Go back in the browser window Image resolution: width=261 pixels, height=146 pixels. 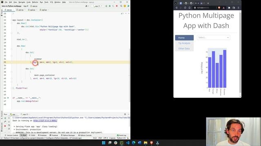pos(177,8)
